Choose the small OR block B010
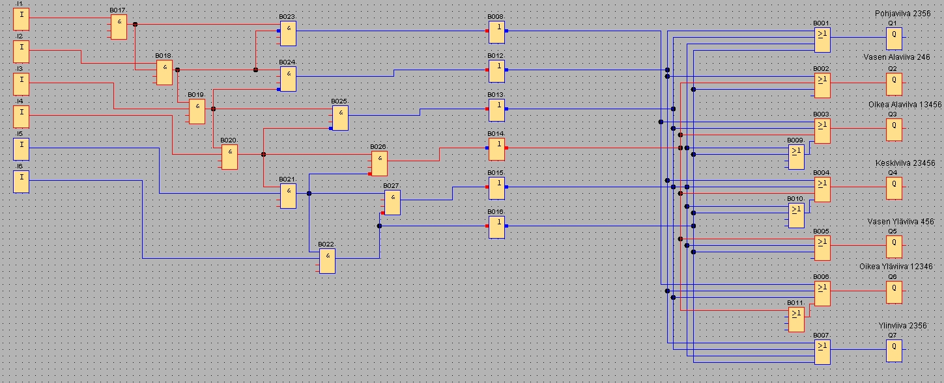The image size is (944, 383). [796, 216]
